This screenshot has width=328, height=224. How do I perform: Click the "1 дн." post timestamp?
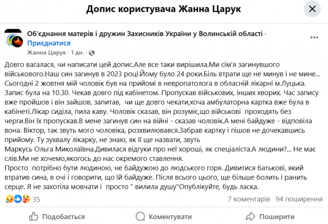pos(78,53)
